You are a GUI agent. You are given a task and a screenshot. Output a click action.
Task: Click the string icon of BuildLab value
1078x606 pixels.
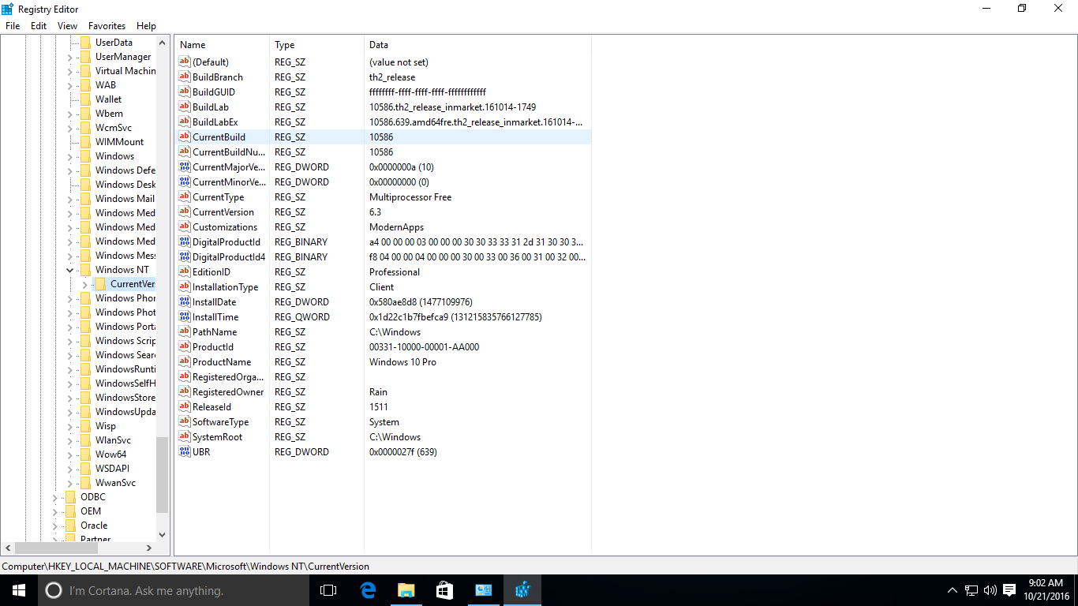[x=185, y=107]
